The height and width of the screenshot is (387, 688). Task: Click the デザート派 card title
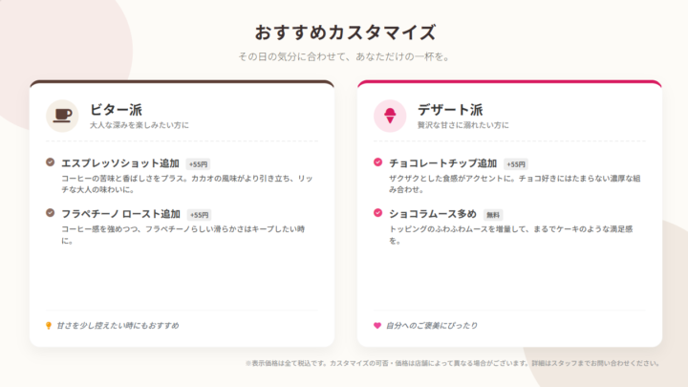coord(450,110)
